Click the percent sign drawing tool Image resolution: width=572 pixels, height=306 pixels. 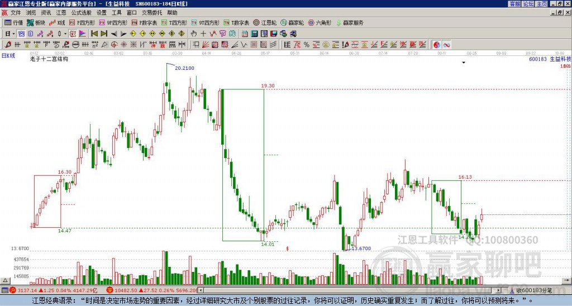point(307,45)
